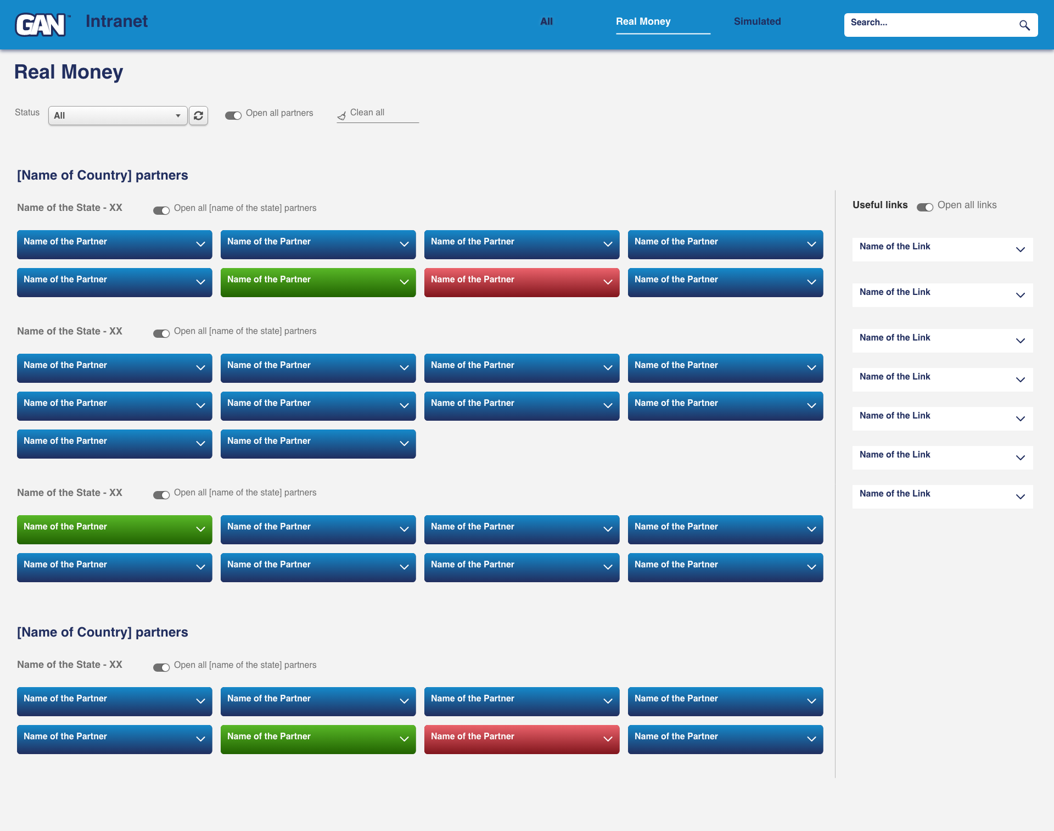Viewport: 1054px width, 831px height.
Task: Click the refresh status icon button
Action: tap(198, 115)
